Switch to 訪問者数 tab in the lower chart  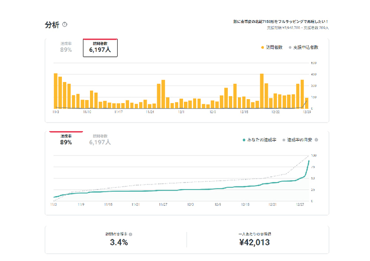click(100, 139)
